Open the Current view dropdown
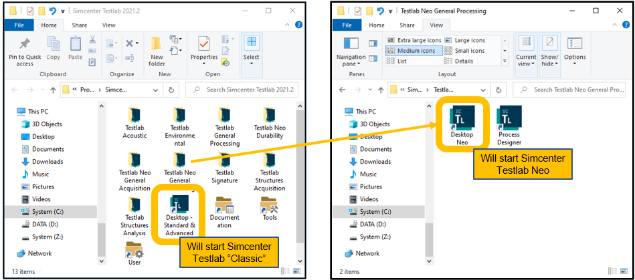635x280 pixels. pos(525,51)
